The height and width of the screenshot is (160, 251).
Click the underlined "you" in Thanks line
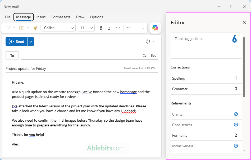click(32, 135)
